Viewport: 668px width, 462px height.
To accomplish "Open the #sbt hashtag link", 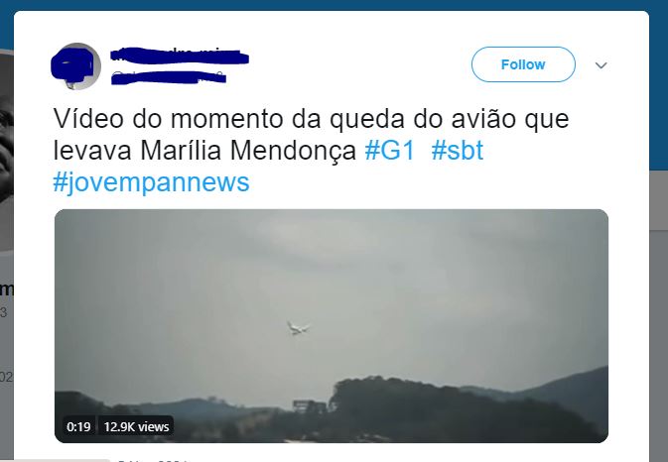I will tap(458, 150).
